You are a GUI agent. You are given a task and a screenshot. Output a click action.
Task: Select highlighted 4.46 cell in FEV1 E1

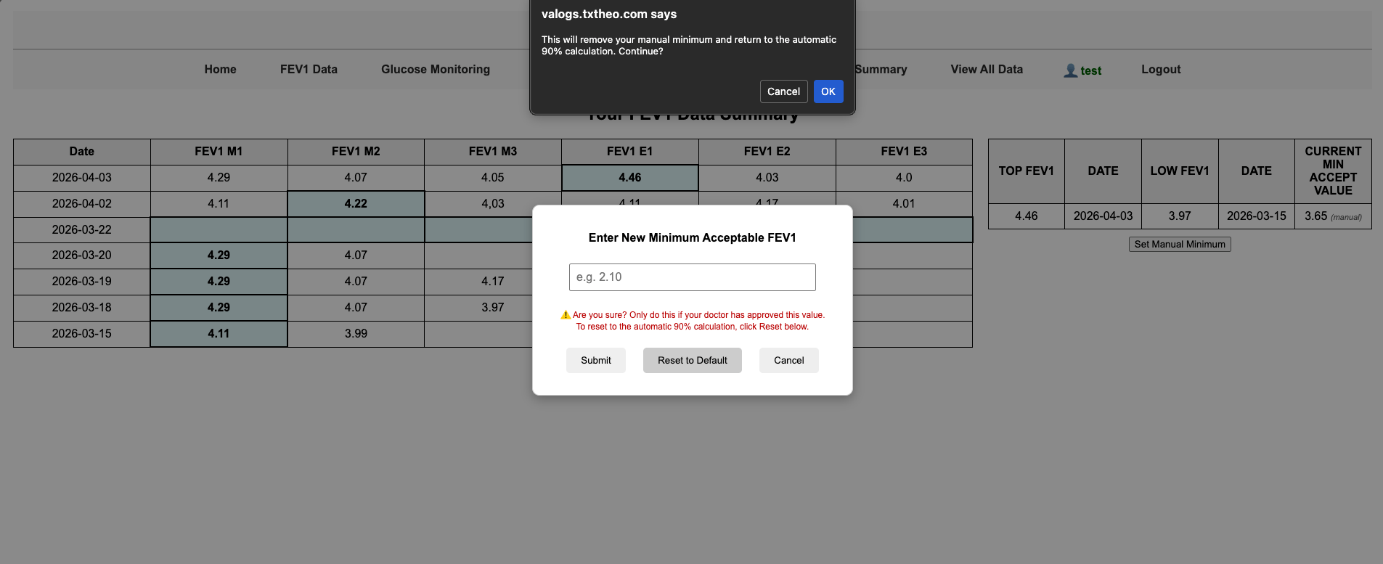click(629, 178)
